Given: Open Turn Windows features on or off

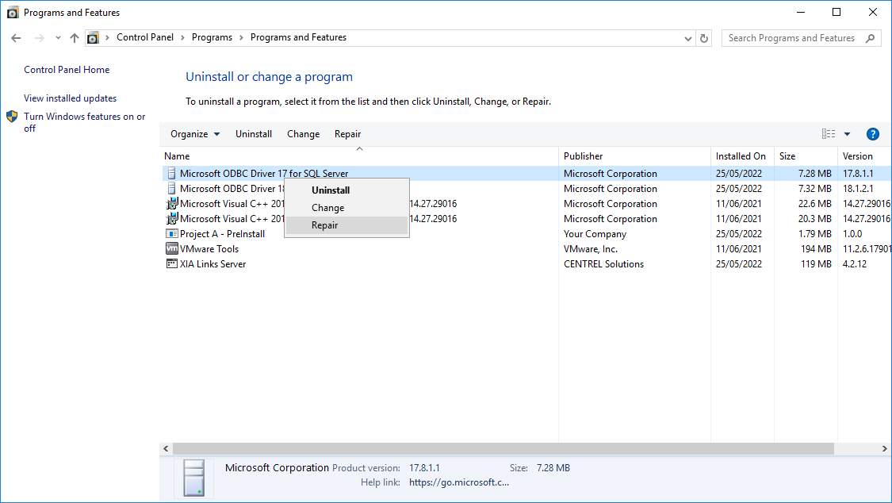Looking at the screenshot, I should click(84, 122).
